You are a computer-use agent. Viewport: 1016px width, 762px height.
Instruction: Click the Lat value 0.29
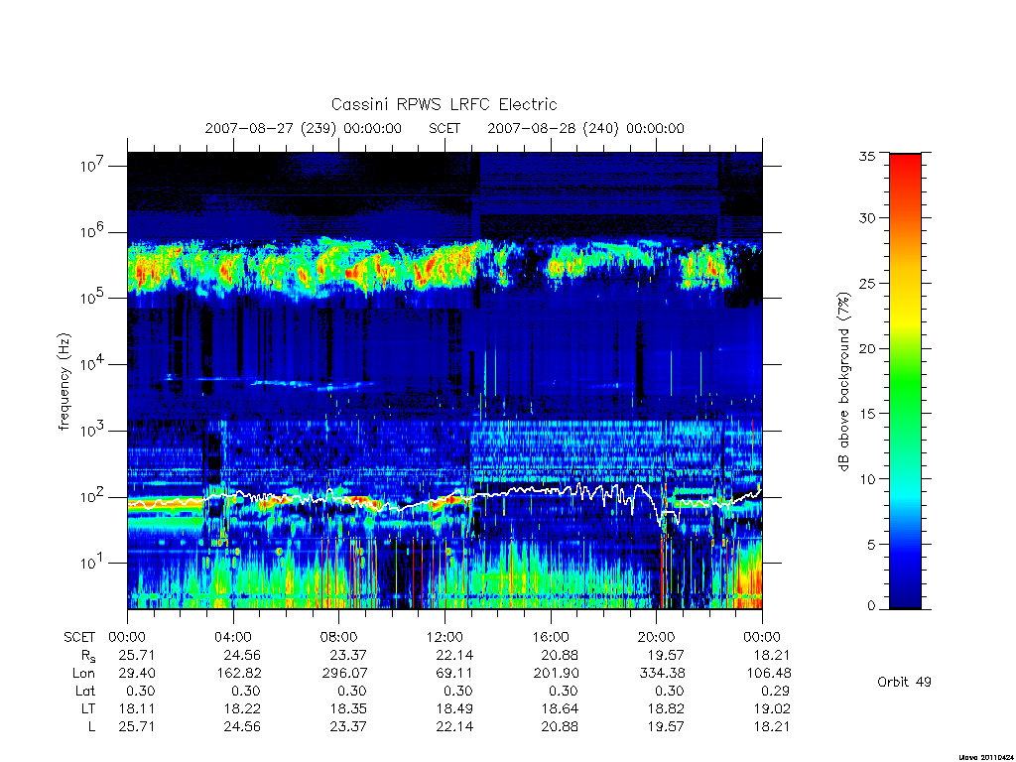(775, 691)
